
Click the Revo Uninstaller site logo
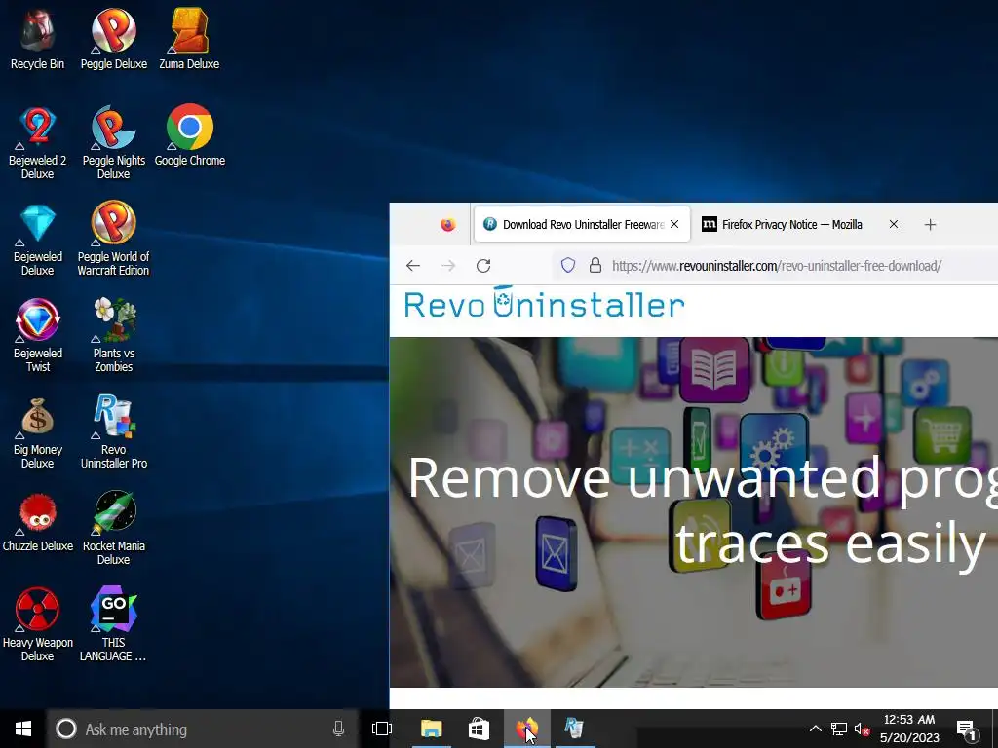click(544, 303)
